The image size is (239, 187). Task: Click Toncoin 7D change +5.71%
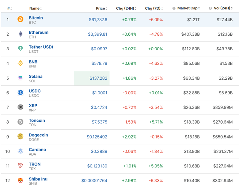[x=156, y=122]
